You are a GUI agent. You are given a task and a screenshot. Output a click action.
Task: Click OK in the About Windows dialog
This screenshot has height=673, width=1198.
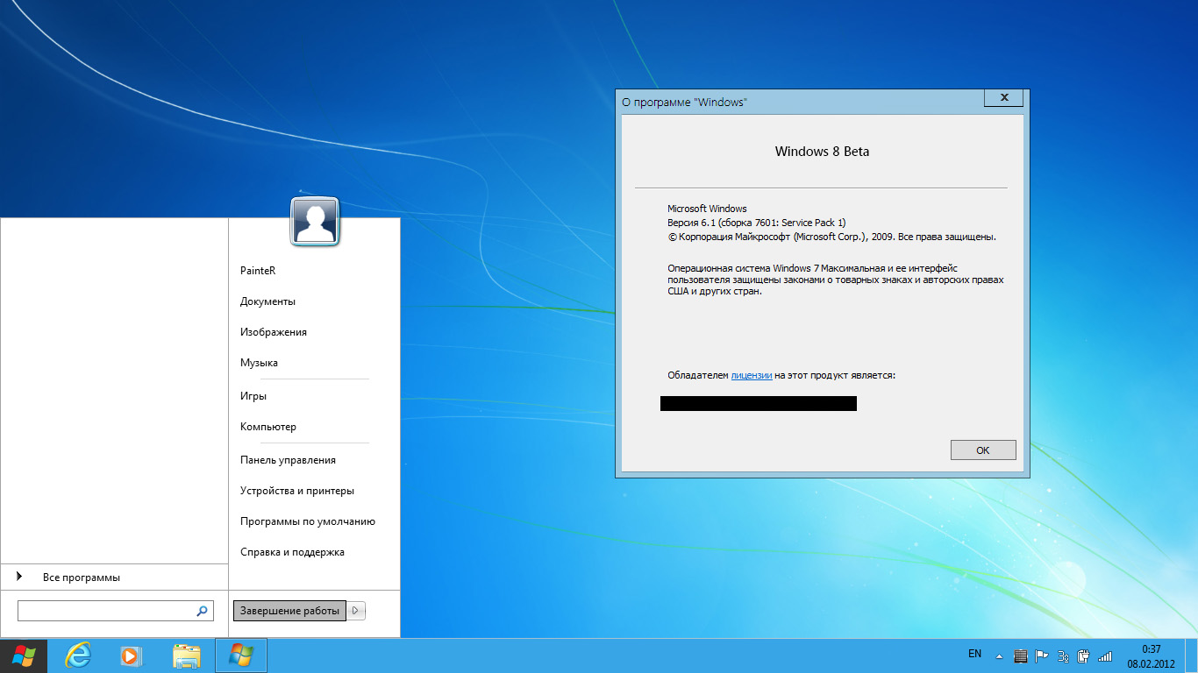coord(983,450)
